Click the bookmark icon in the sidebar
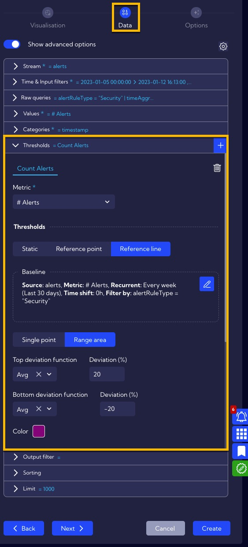The width and height of the screenshot is (248, 547). tap(241, 451)
